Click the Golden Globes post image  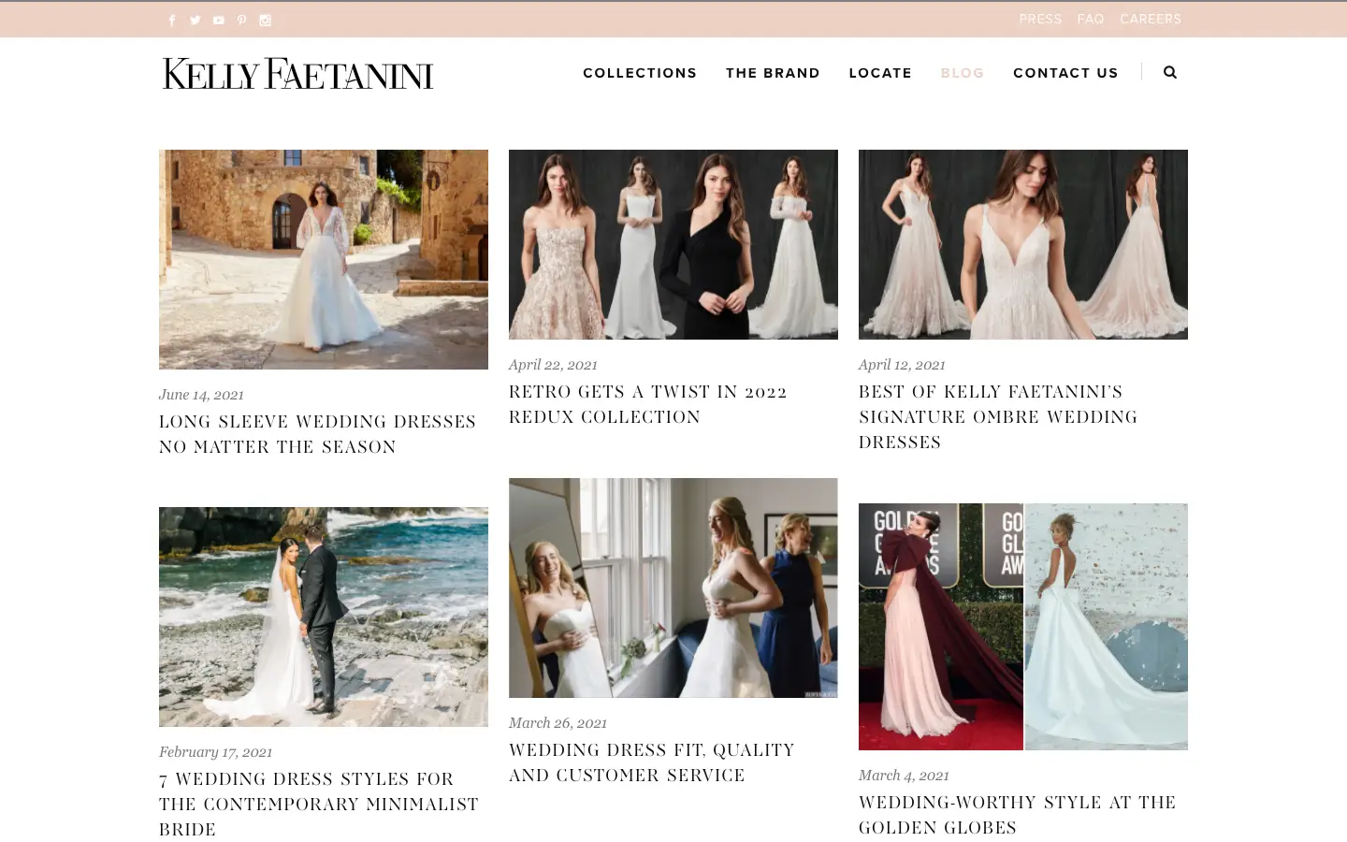coord(1022,626)
